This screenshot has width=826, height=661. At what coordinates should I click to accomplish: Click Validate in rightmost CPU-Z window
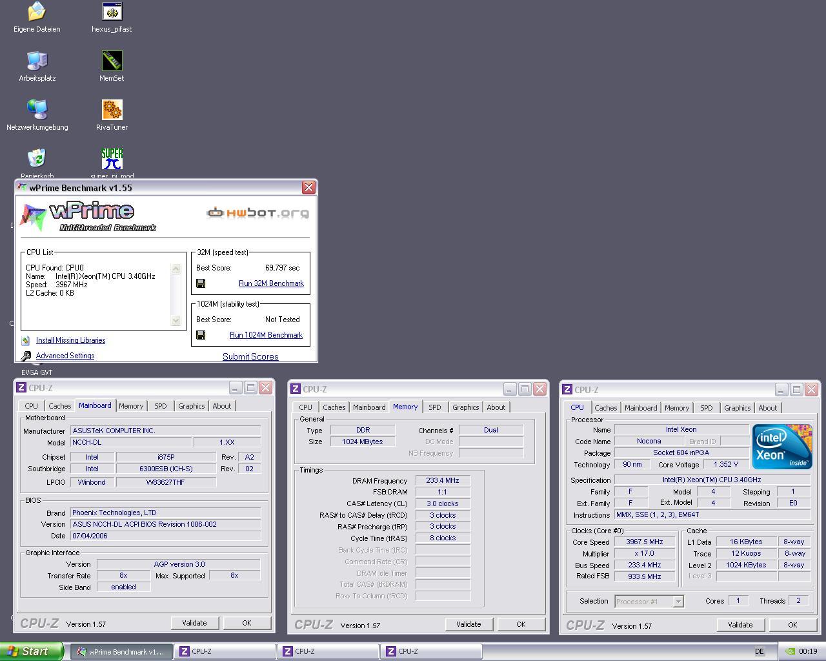[740, 625]
